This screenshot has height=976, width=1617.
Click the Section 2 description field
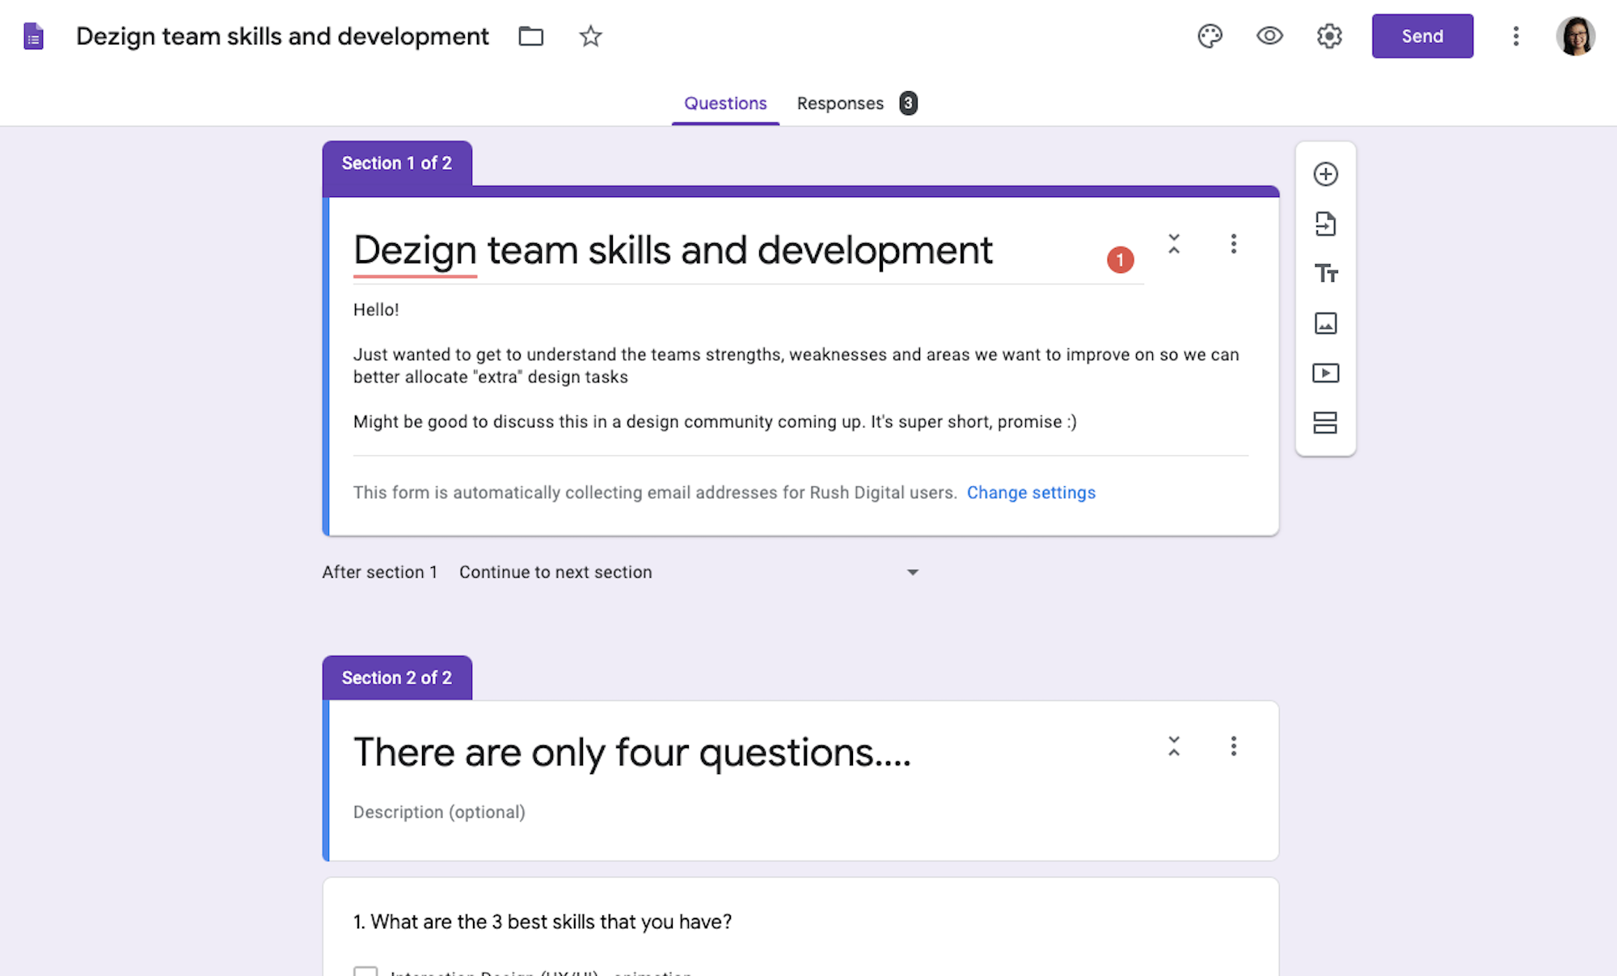[x=439, y=812]
